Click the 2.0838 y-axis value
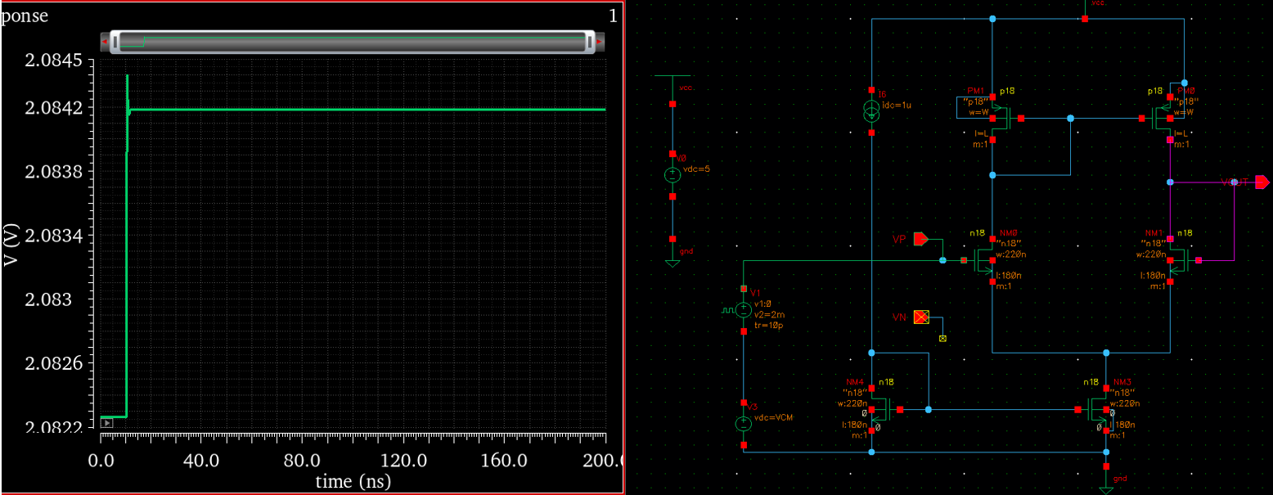 54,172
